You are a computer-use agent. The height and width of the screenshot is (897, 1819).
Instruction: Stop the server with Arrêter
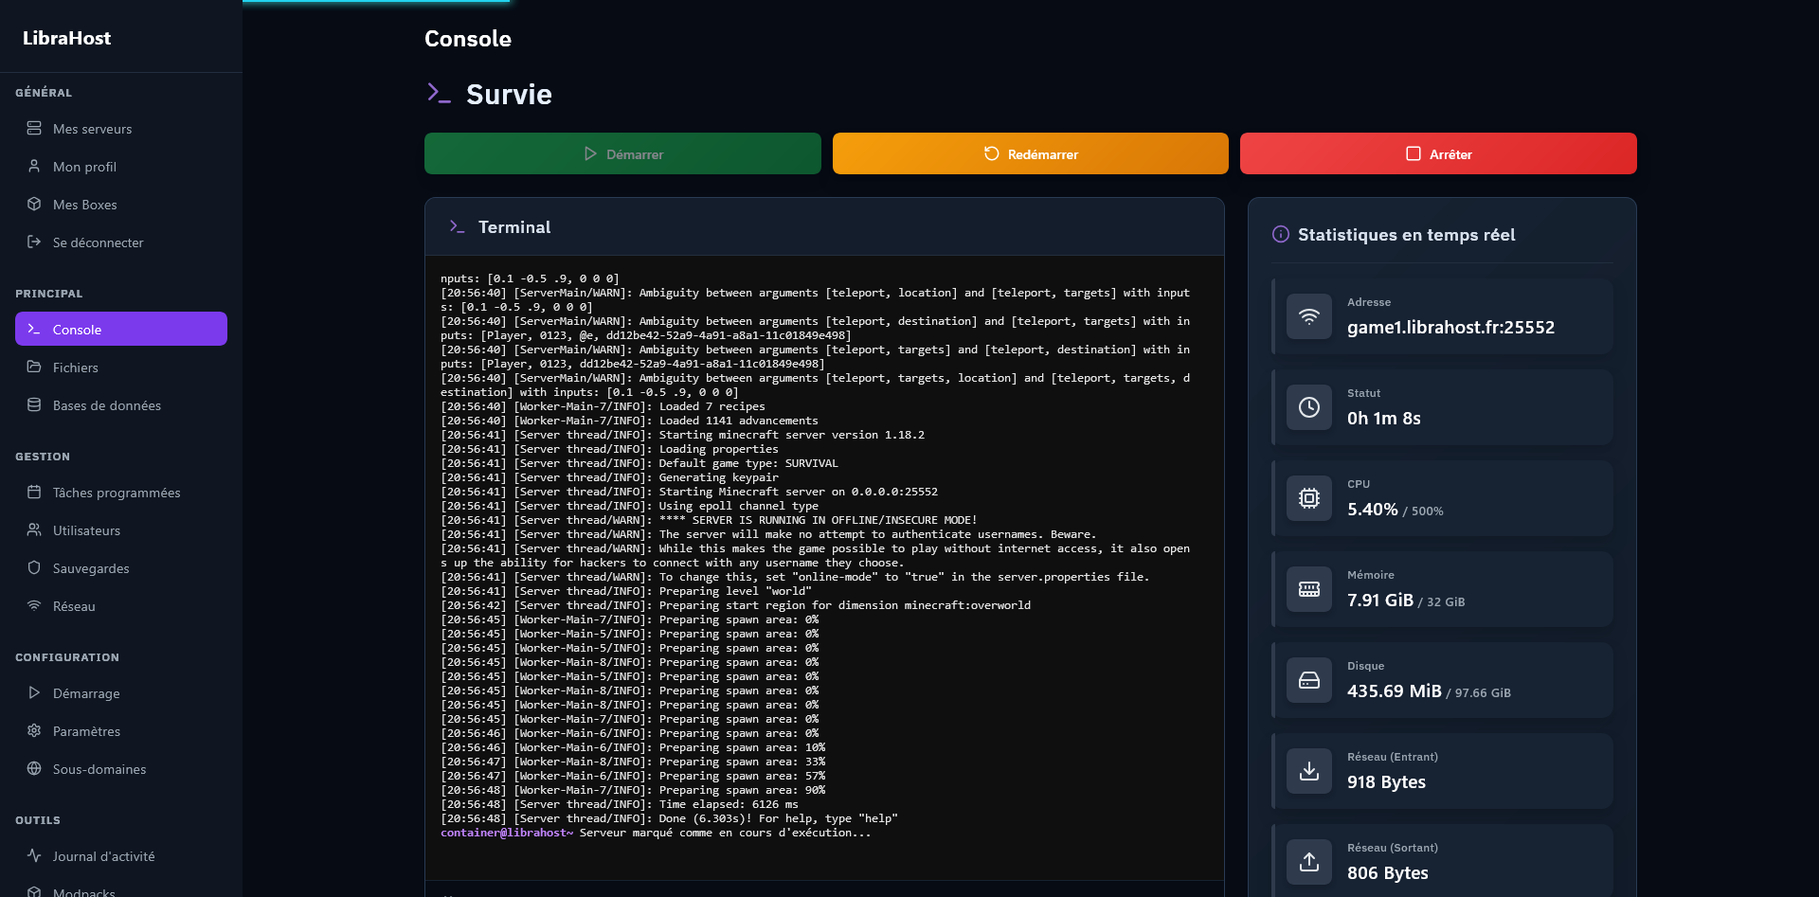click(1438, 153)
